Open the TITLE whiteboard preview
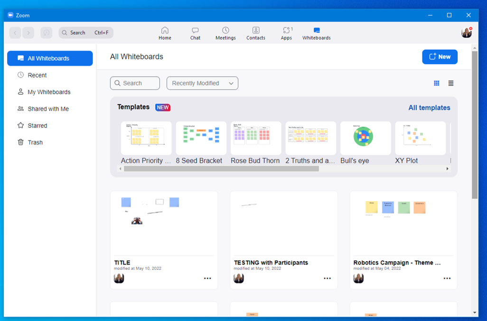487x321 pixels. click(x=164, y=224)
